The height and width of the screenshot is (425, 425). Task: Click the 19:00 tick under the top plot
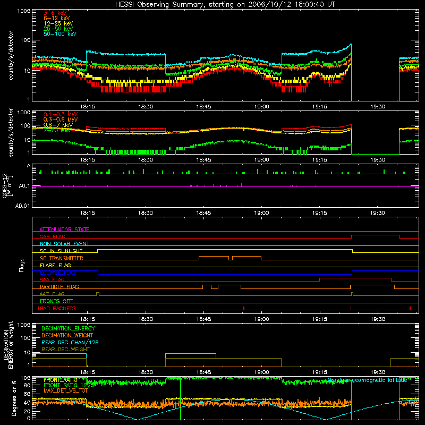261,107
